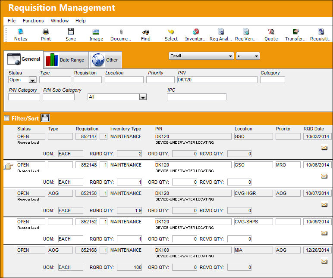The height and width of the screenshot is (278, 333).
Task: Select requisition number 852150
Action: (x=86, y=193)
